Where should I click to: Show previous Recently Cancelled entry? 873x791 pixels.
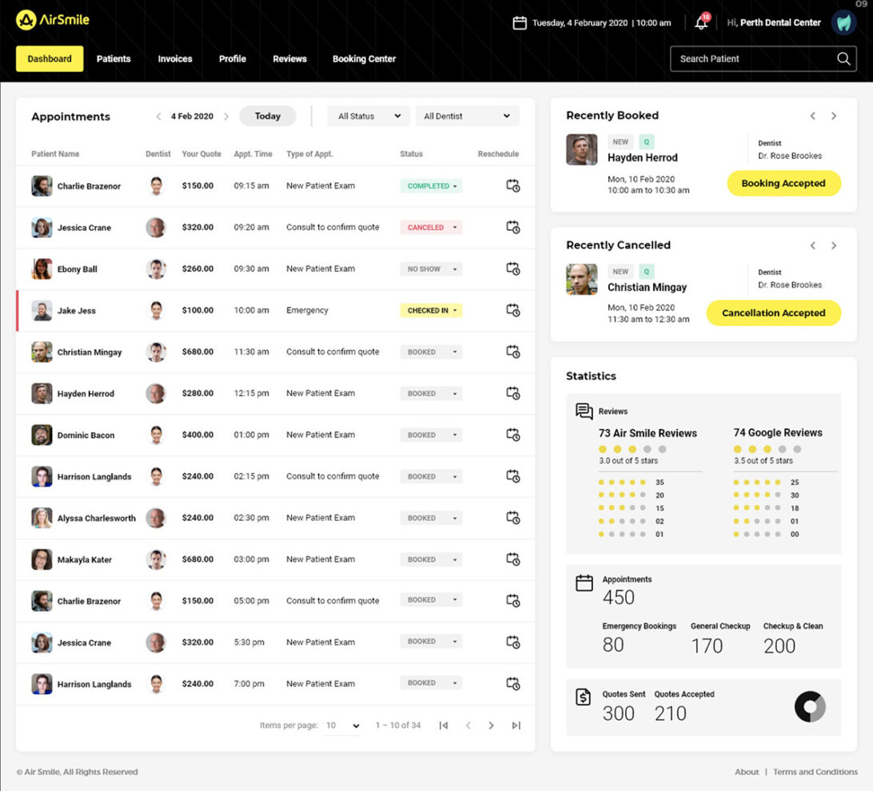(x=813, y=245)
